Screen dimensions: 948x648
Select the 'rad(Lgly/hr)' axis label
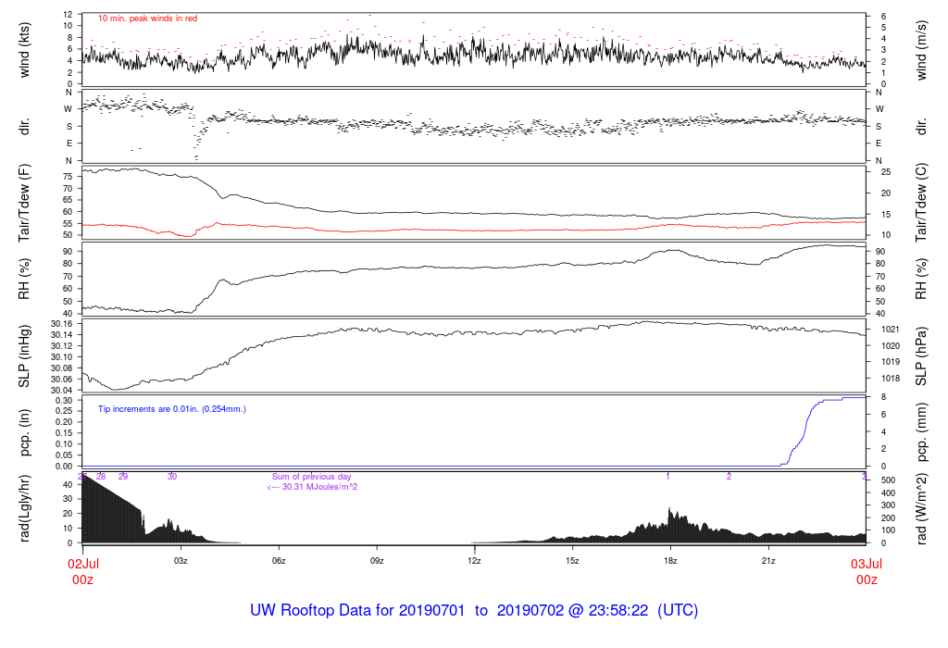(24, 508)
